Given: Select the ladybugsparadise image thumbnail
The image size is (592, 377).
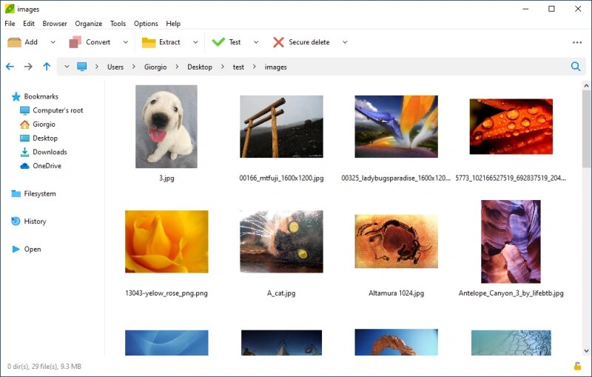Looking at the screenshot, I should pos(396,127).
